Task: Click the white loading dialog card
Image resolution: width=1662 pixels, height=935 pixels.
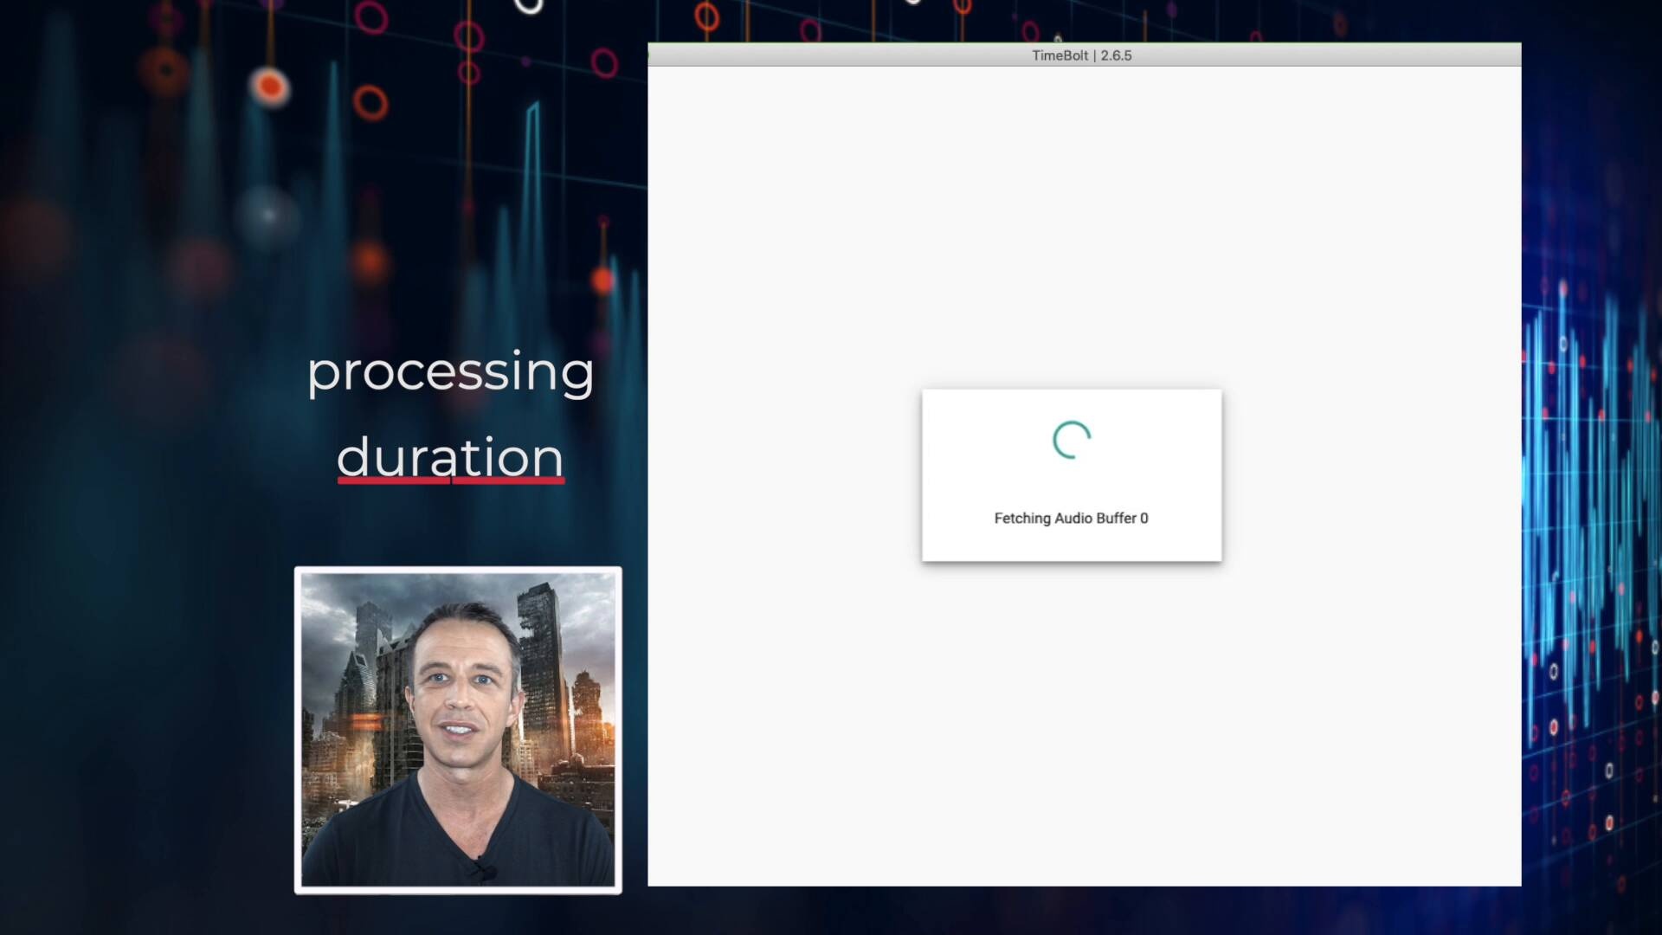Action: click(x=1071, y=476)
